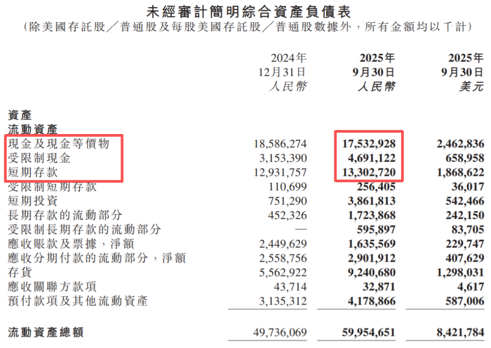Click the 流動資產總額 total label
This screenshot has height=348, width=491.
click(45, 333)
